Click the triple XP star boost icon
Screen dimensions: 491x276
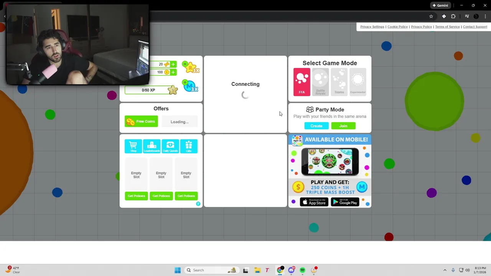(191, 67)
